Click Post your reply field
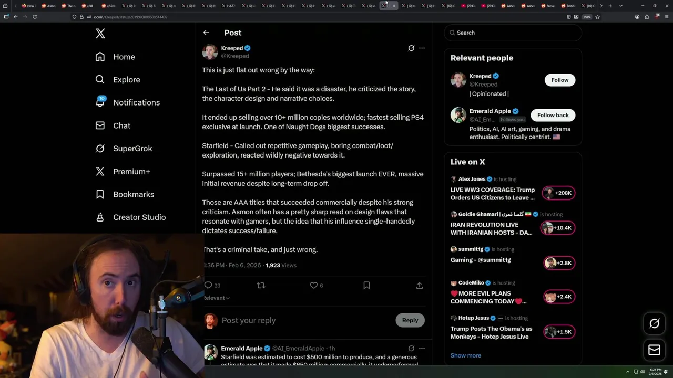 point(305,320)
